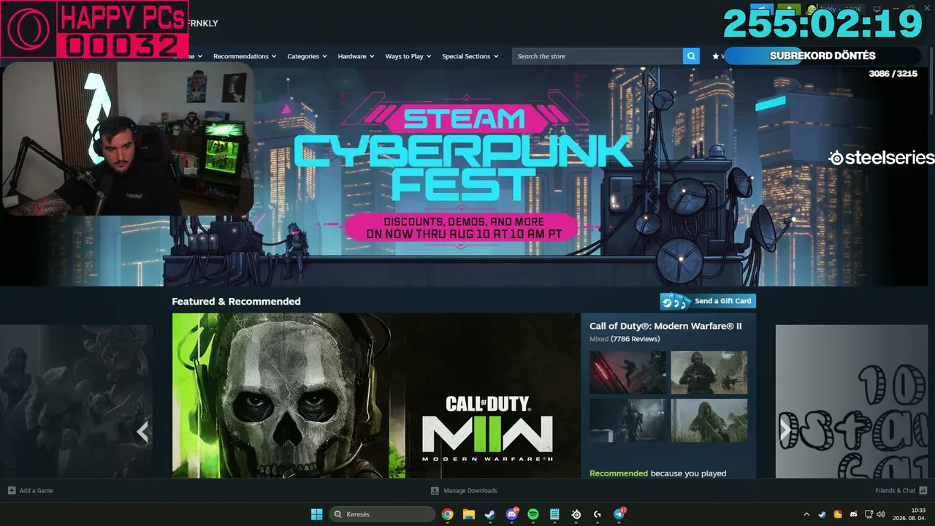Image resolution: width=935 pixels, height=526 pixels.
Task: Click the Mixed review rating text
Action: [x=599, y=339]
